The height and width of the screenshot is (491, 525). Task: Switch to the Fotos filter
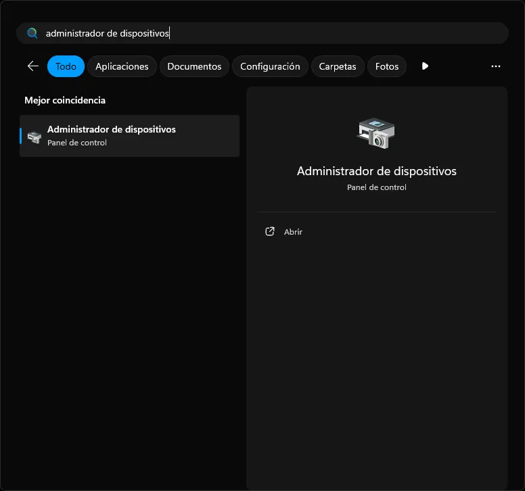pyautogui.click(x=387, y=66)
